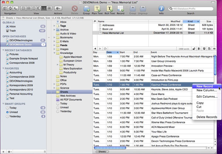Image resolution: width=222 pixels, height=154 pixels.
Task: Sort the sheet by Date column
Action: coord(111,52)
